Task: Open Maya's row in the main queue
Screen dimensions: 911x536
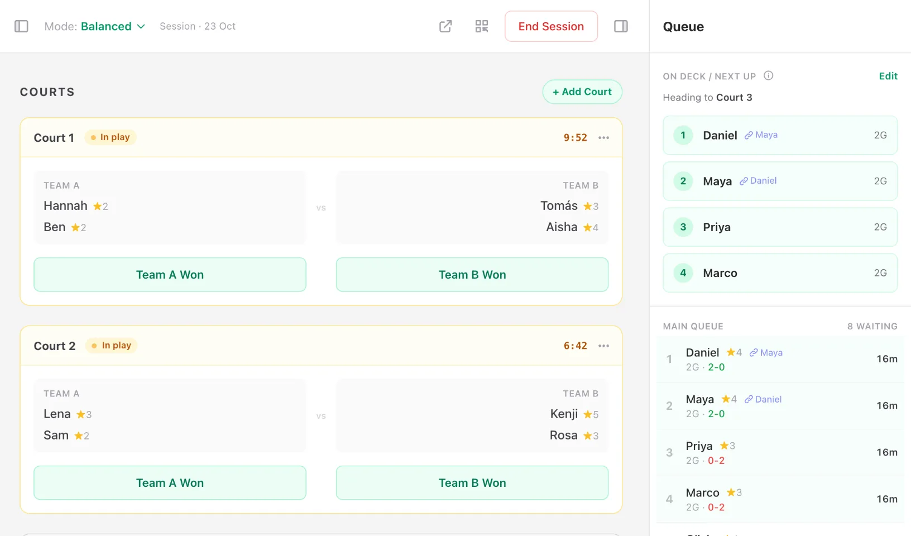Action: (780, 406)
